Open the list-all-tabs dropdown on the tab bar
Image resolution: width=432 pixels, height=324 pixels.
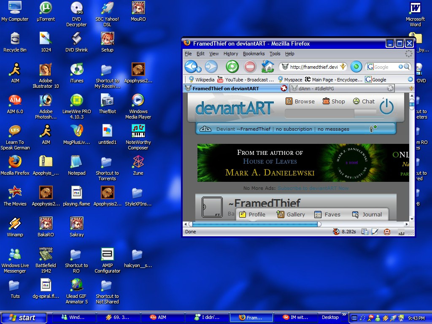coord(411,89)
